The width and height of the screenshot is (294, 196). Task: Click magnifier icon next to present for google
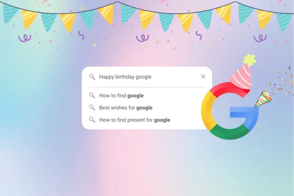click(x=92, y=120)
